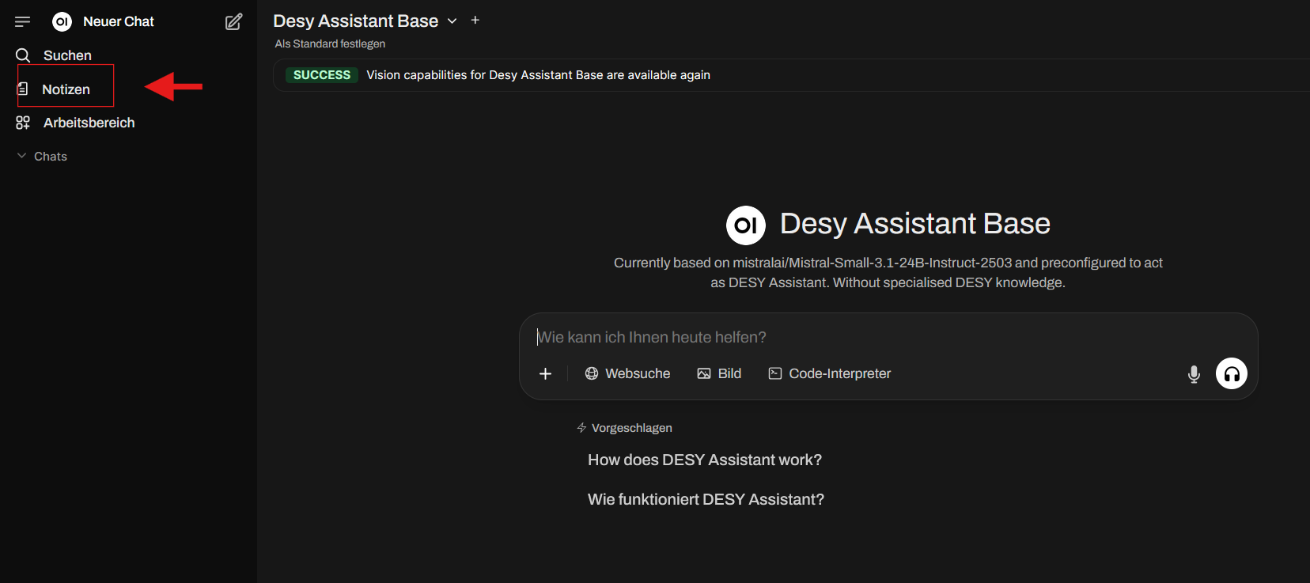Open the attachment plus menu in input
Screen dimensions: 1310x583
point(545,373)
